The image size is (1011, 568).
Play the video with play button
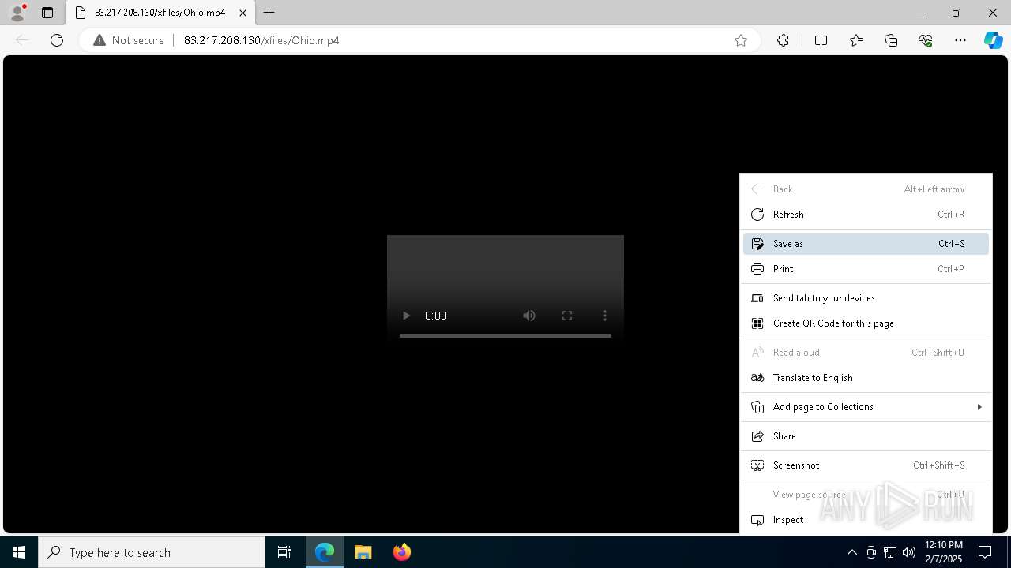(406, 316)
